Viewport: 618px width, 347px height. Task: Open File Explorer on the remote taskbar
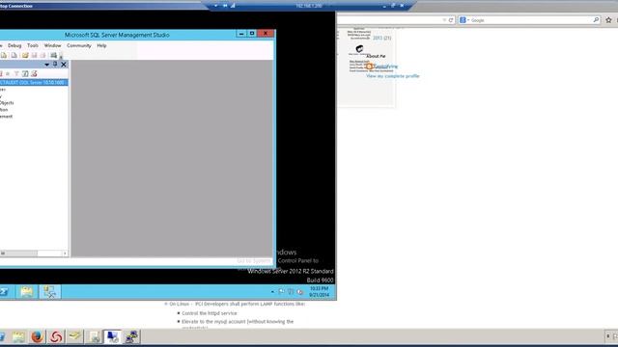point(26,291)
